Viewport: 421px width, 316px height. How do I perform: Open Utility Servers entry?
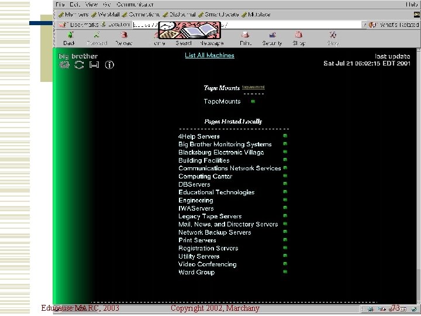199,256
